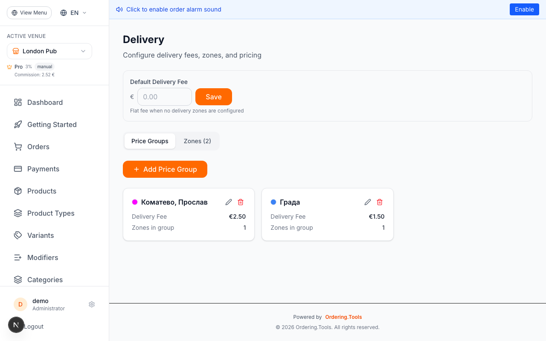Select the Price Groups tab
This screenshot has width=546, height=341.
150,141
